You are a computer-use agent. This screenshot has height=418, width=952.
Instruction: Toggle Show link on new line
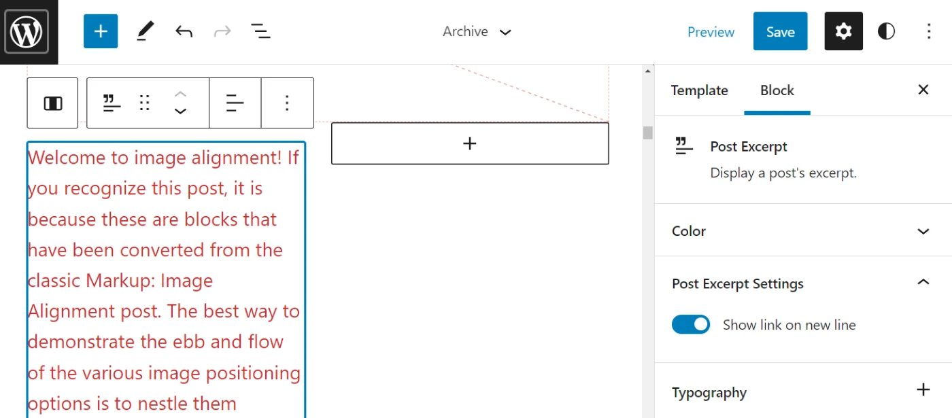click(x=691, y=325)
